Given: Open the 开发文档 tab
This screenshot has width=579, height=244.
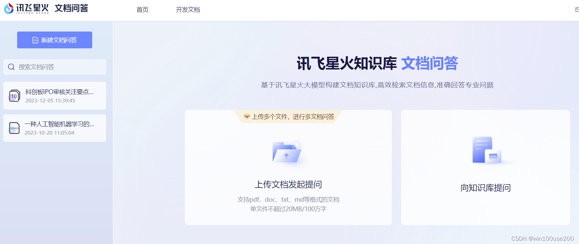Looking at the screenshot, I should tap(188, 10).
